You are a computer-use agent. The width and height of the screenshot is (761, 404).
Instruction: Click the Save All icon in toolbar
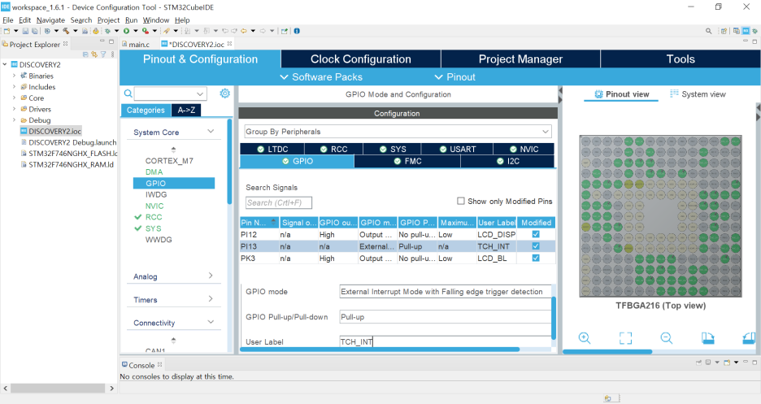(34, 31)
